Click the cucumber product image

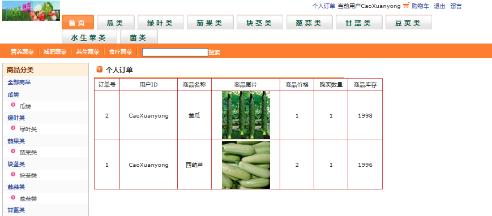(246, 115)
